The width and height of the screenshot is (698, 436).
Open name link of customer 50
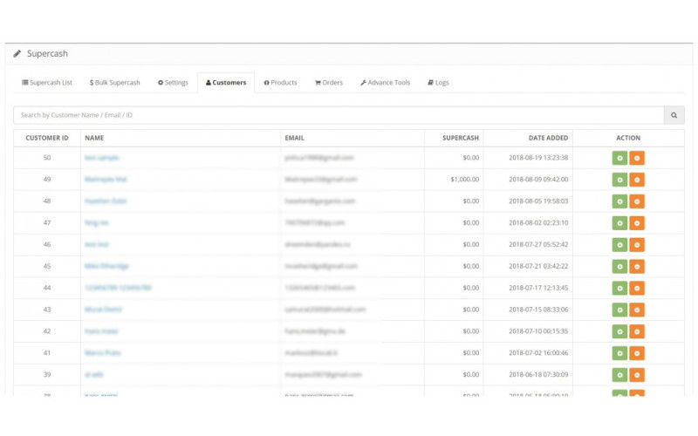pyautogui.click(x=101, y=158)
